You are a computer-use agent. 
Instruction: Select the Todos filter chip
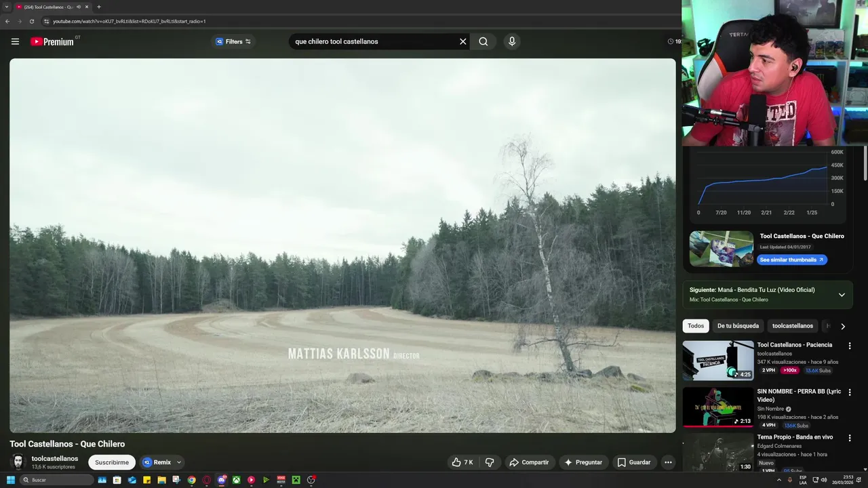tap(696, 326)
